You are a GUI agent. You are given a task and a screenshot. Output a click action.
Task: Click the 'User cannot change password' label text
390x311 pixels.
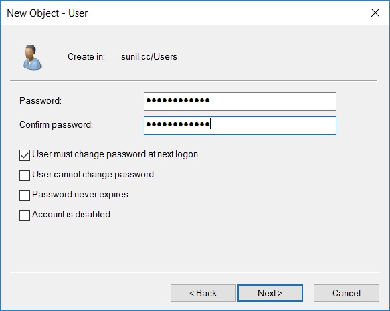[93, 175]
